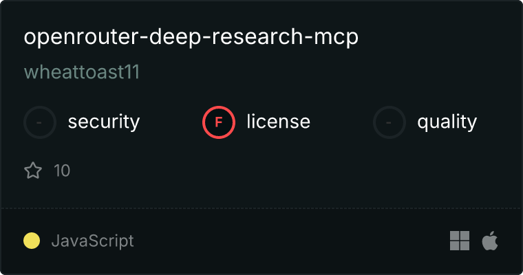This screenshot has height=275, width=523.
Task: Click the quality grade dash circle
Action: 389,122
